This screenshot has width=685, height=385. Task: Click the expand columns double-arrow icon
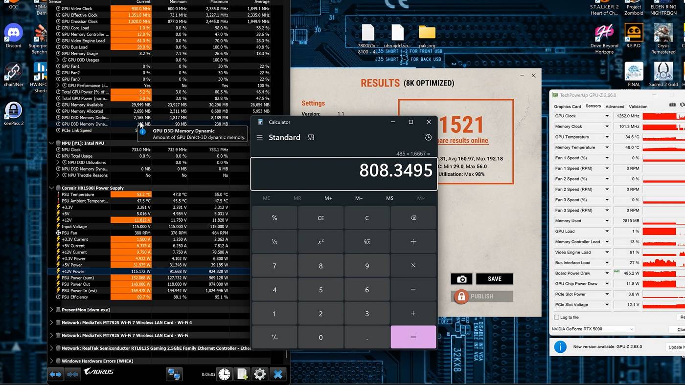55,374
